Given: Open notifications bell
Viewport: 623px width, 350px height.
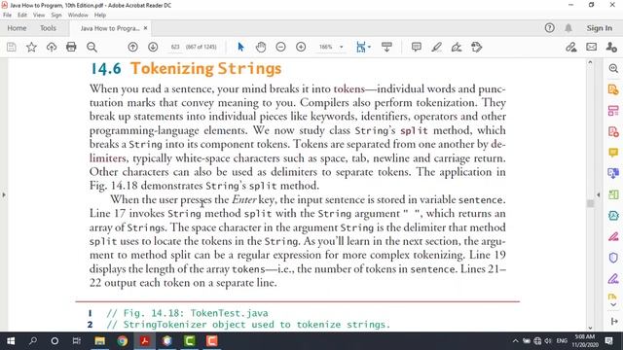Looking at the screenshot, I should click(x=568, y=28).
